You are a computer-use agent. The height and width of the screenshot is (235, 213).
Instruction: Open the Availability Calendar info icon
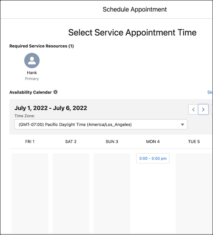pyautogui.click(x=55, y=92)
